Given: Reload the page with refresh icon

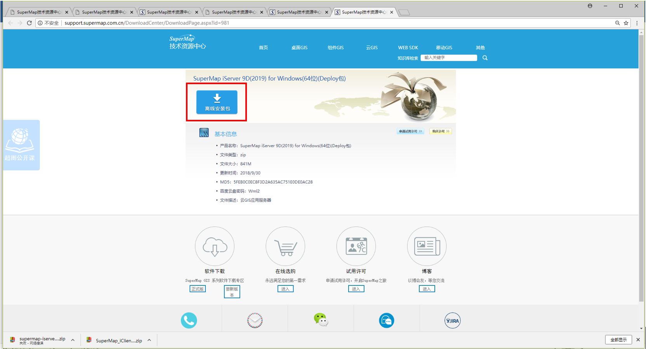Looking at the screenshot, I should tap(29, 23).
